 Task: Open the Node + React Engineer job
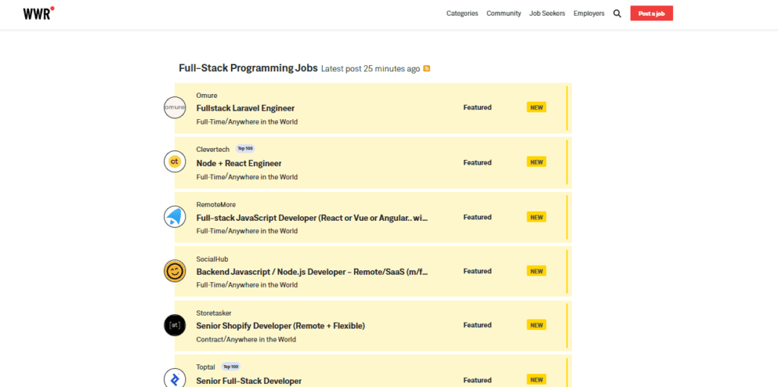point(239,163)
